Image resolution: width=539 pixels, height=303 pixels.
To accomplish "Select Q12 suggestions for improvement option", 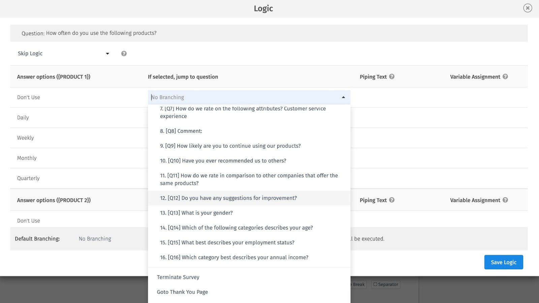I will click(228, 198).
